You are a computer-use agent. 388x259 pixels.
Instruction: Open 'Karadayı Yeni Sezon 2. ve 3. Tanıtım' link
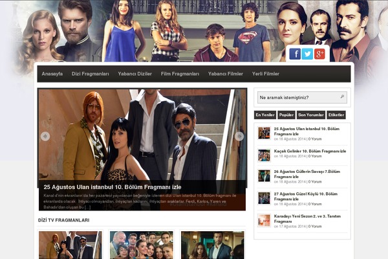pos(307,219)
